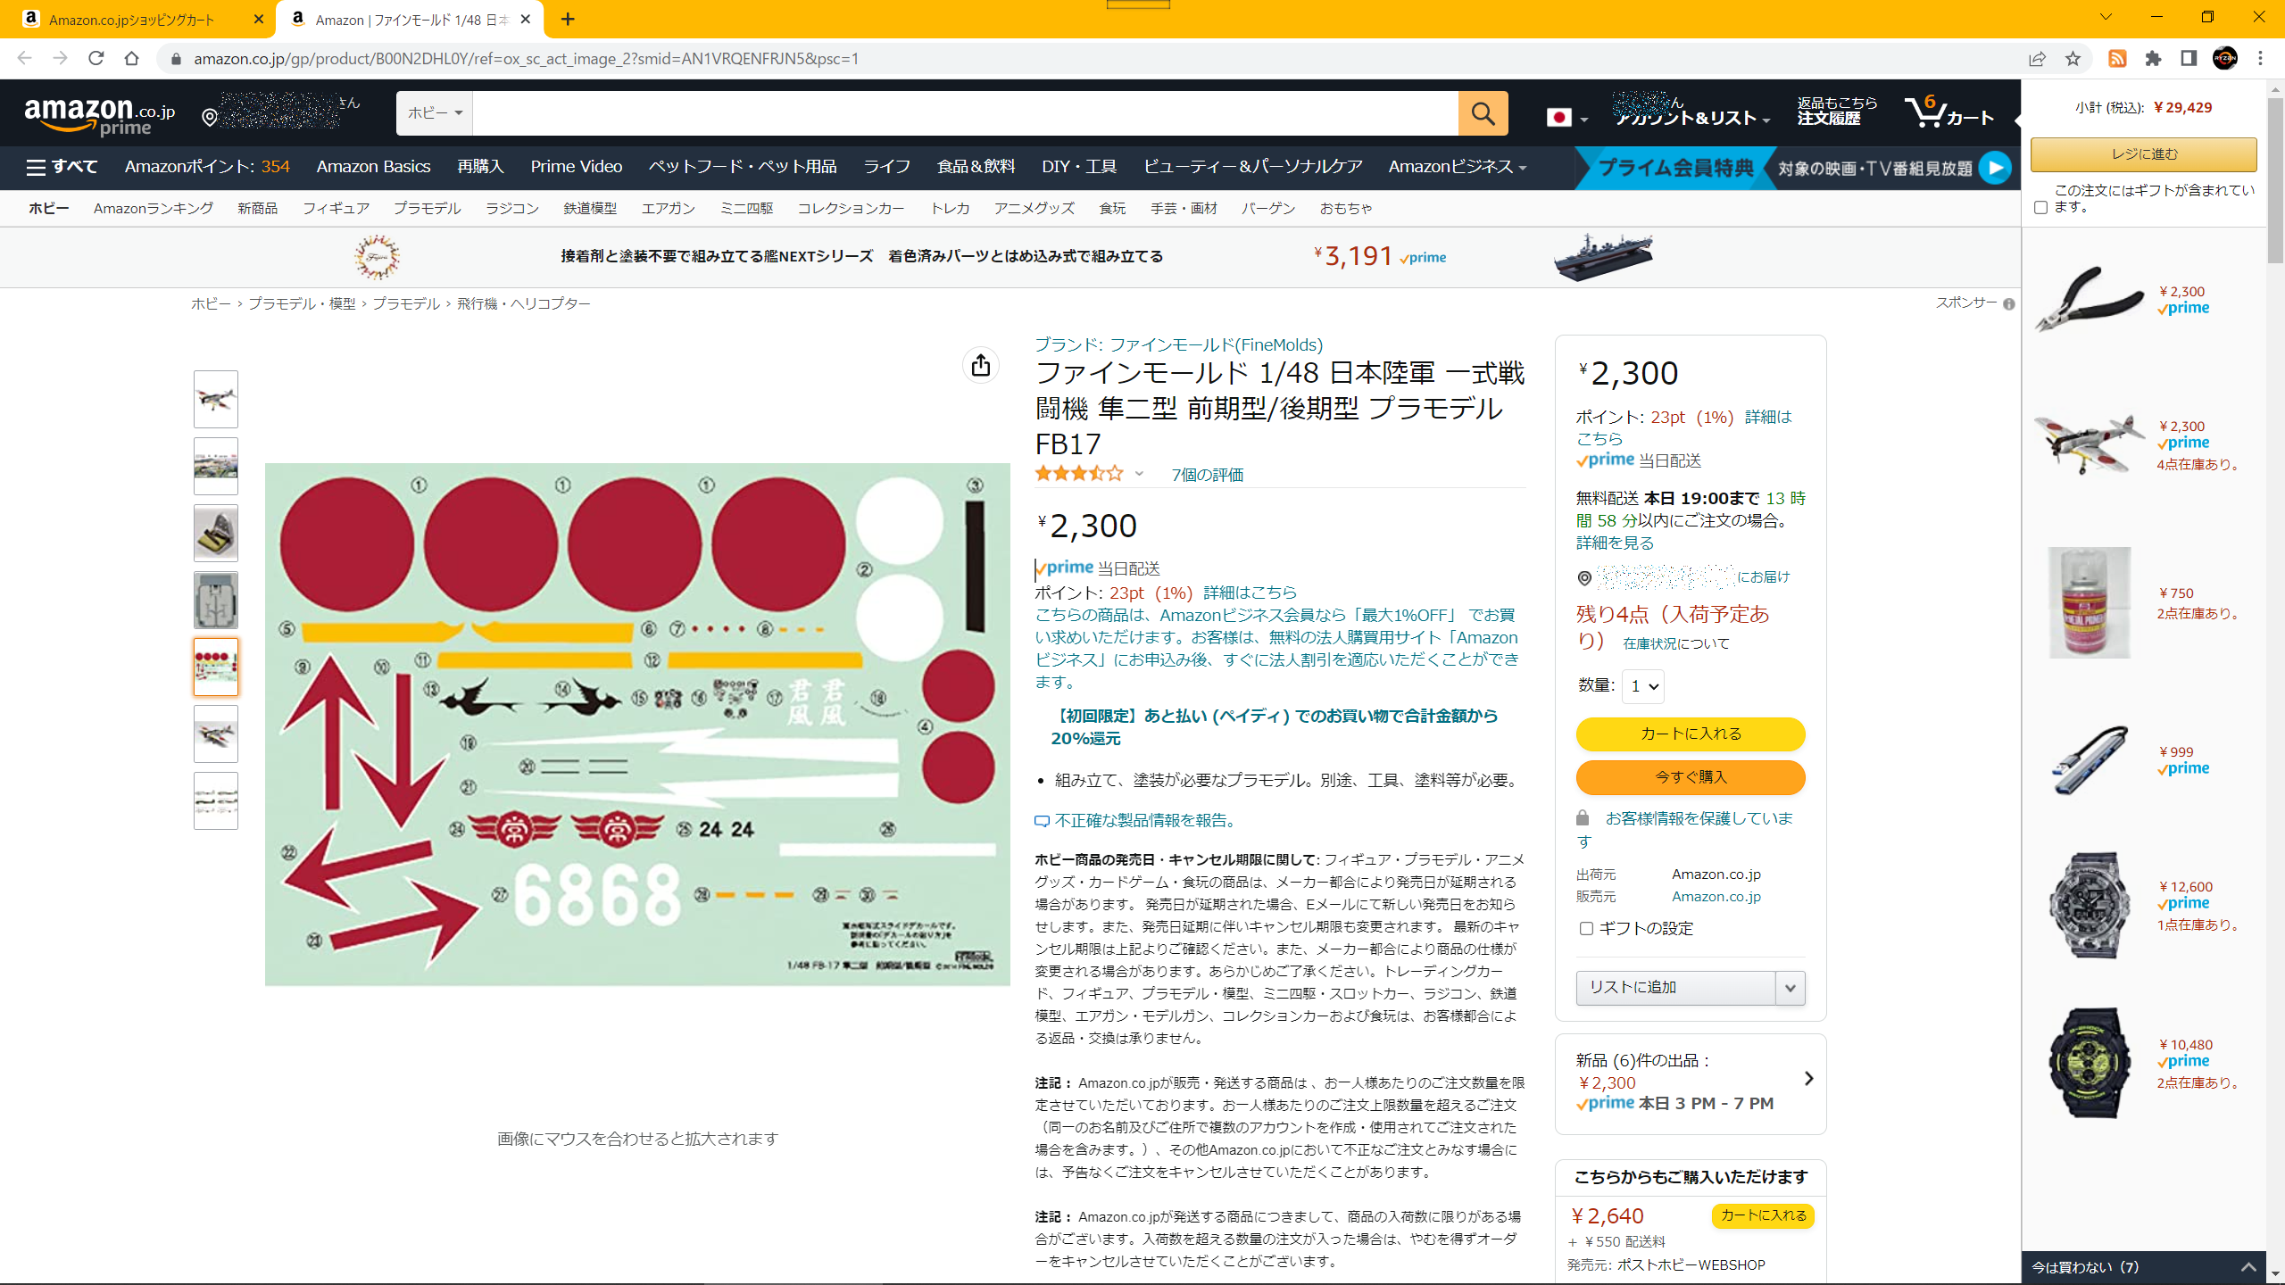Open the ホビー search category dropdown
This screenshot has height=1285, width=2285.
[435, 113]
